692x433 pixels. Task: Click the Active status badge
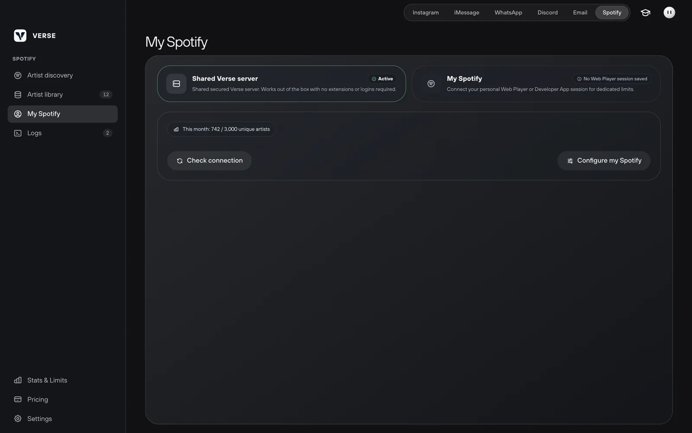(x=382, y=79)
